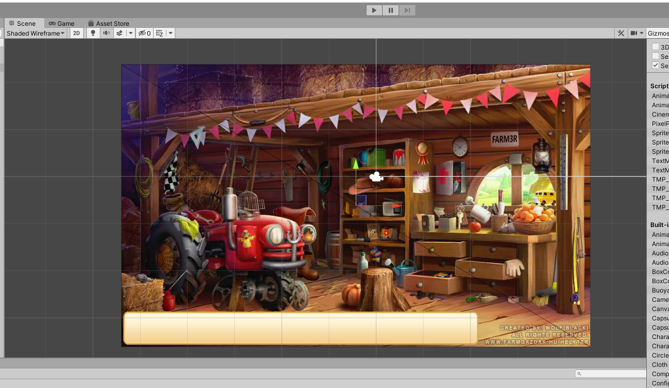Click the Pause button
The width and height of the screenshot is (669, 388).
[x=391, y=10]
